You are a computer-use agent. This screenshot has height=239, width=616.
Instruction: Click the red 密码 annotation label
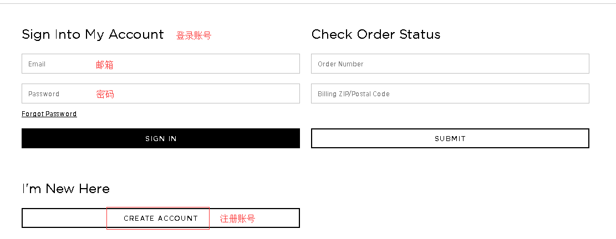click(105, 94)
